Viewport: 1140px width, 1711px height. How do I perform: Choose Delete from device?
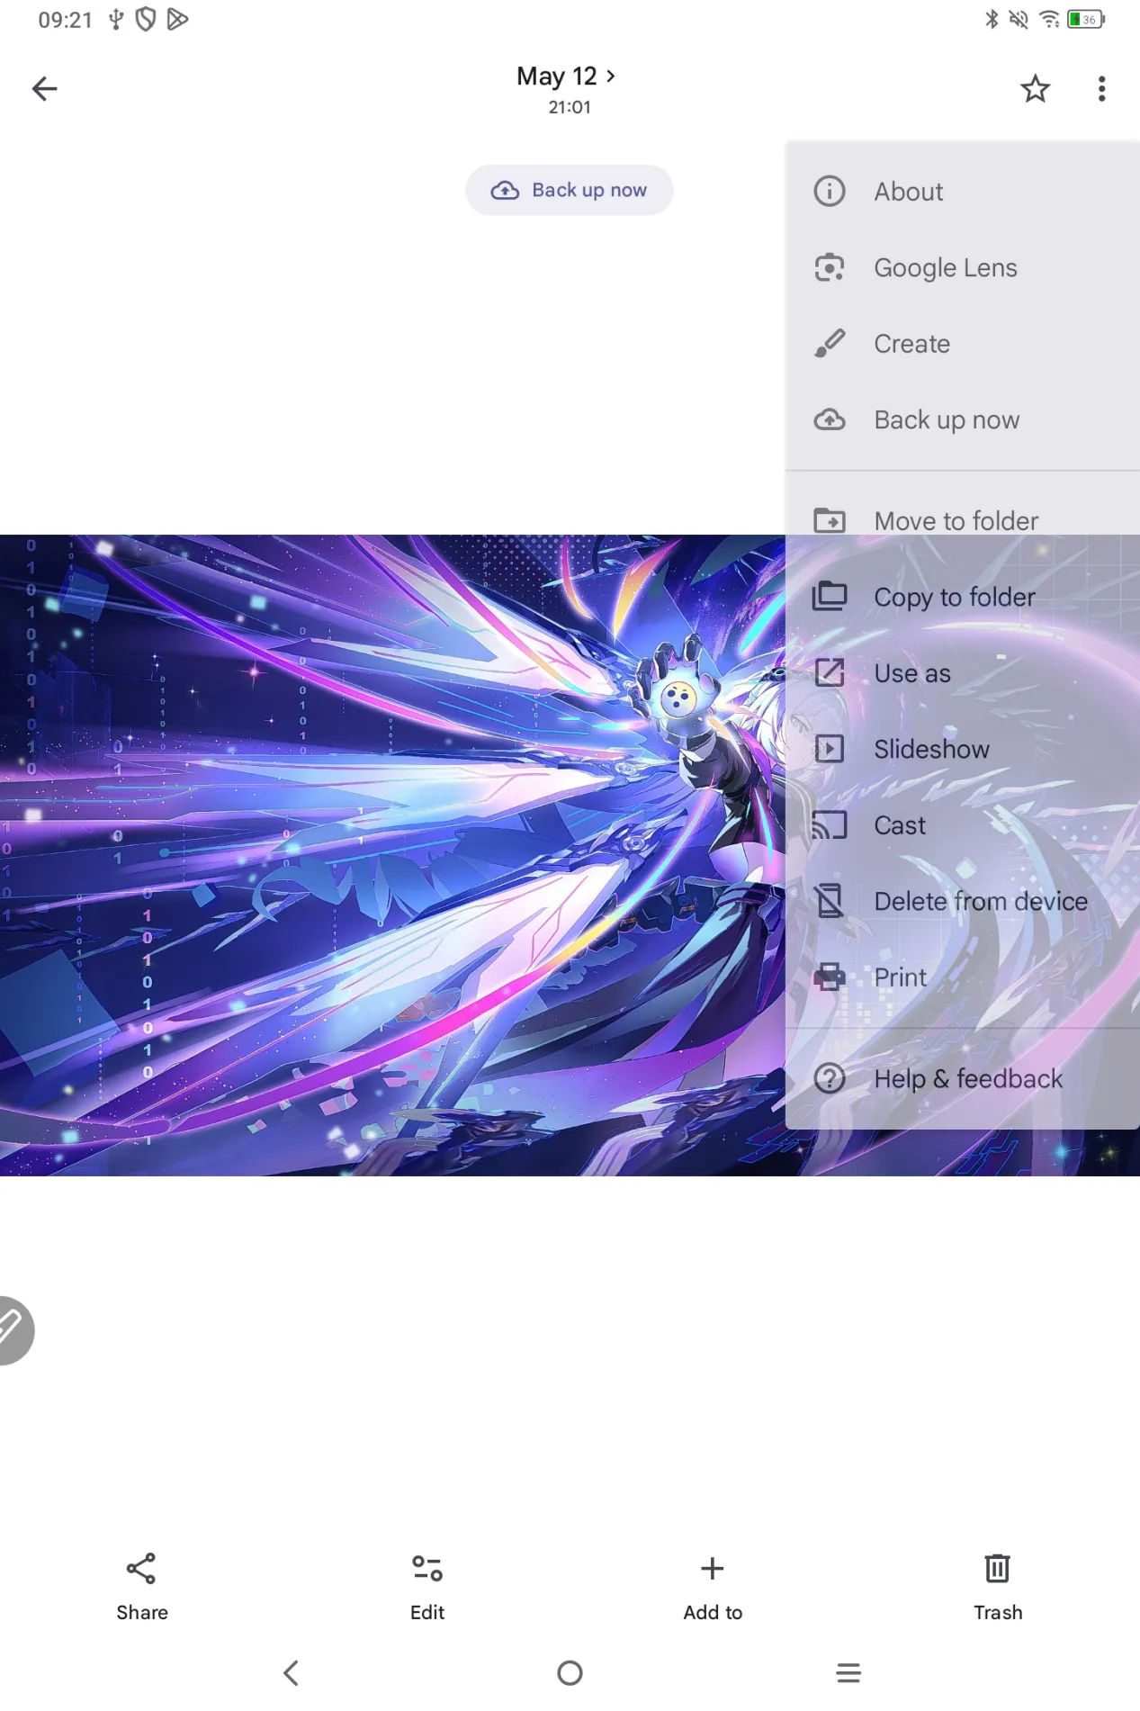963,901
